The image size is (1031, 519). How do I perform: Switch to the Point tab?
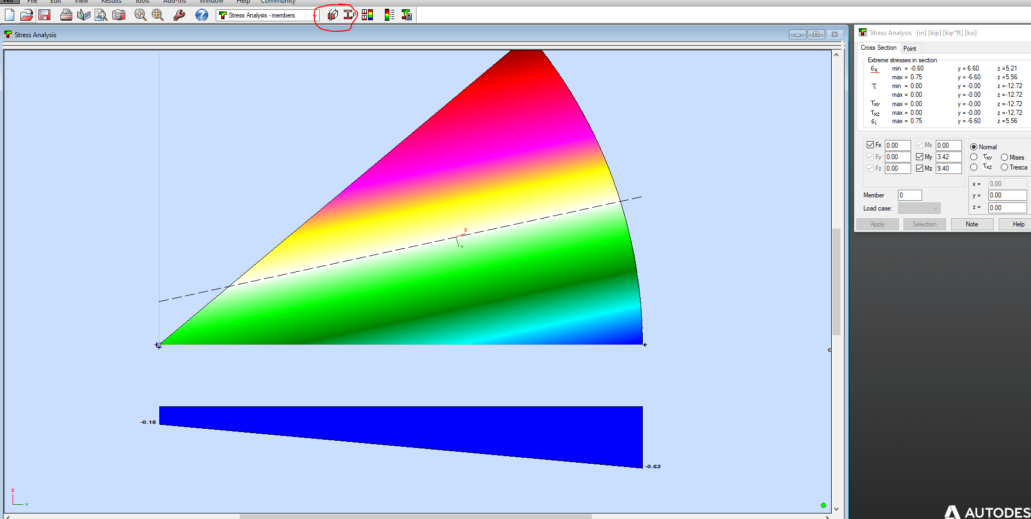coord(911,48)
